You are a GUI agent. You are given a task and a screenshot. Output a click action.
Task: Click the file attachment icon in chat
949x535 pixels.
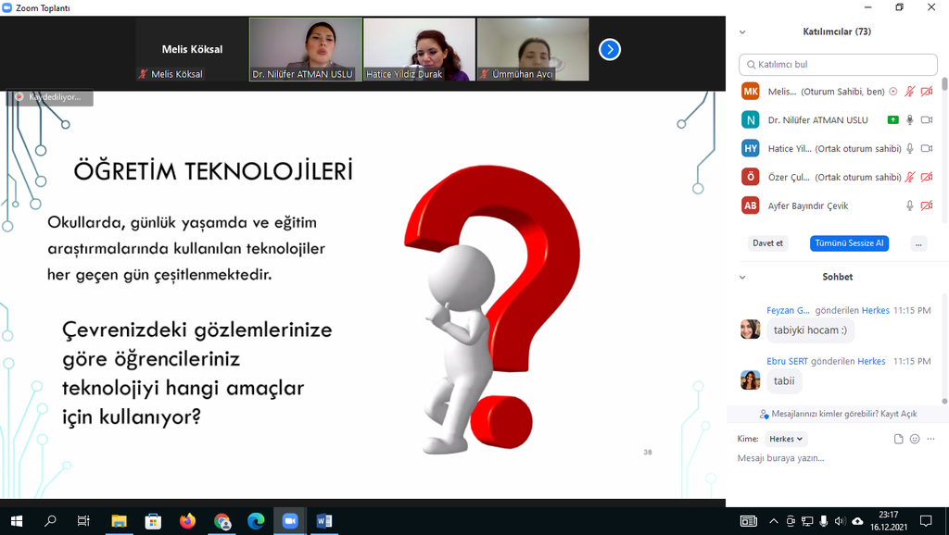(898, 439)
